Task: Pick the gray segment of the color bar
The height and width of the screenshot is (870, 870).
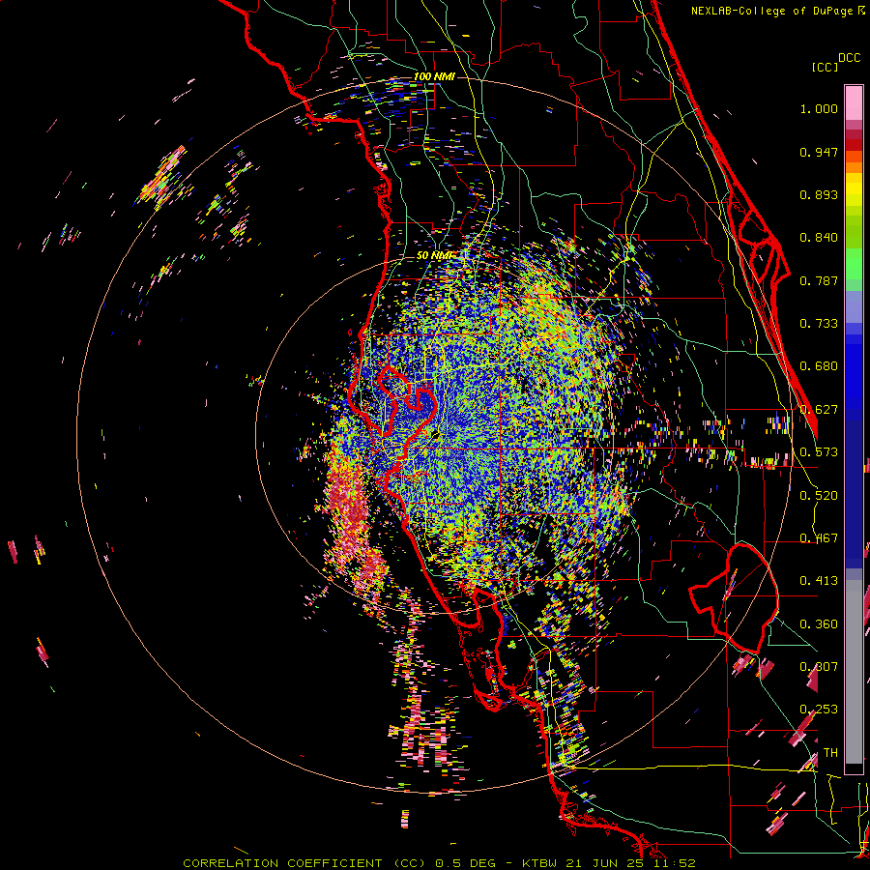Action: (x=854, y=672)
